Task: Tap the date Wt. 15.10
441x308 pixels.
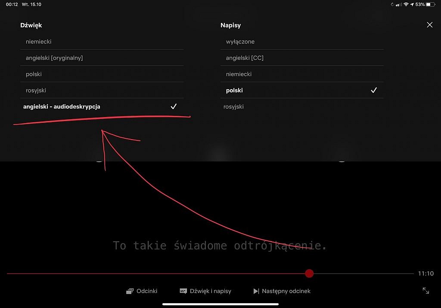Action: (31, 4)
